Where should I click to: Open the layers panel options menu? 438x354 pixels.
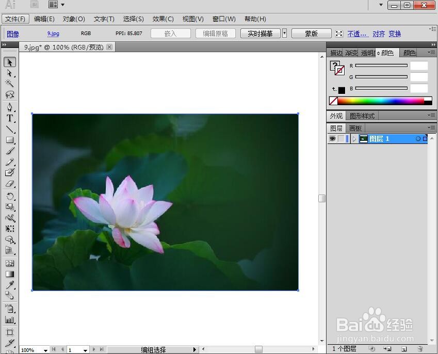[432, 127]
